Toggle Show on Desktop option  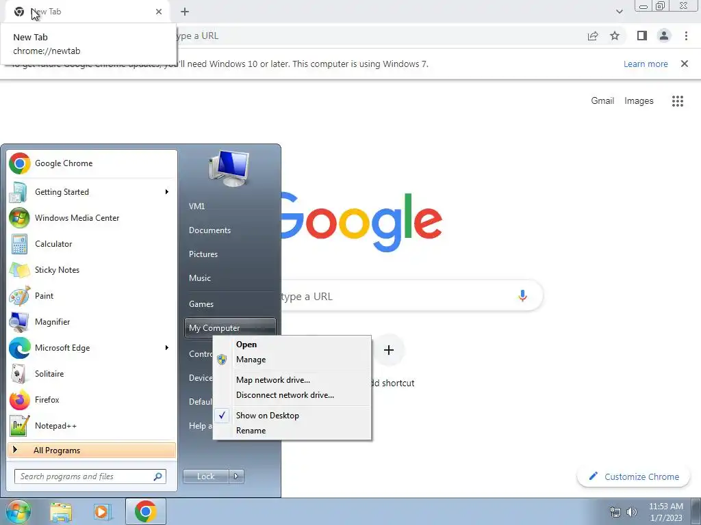tap(292, 416)
